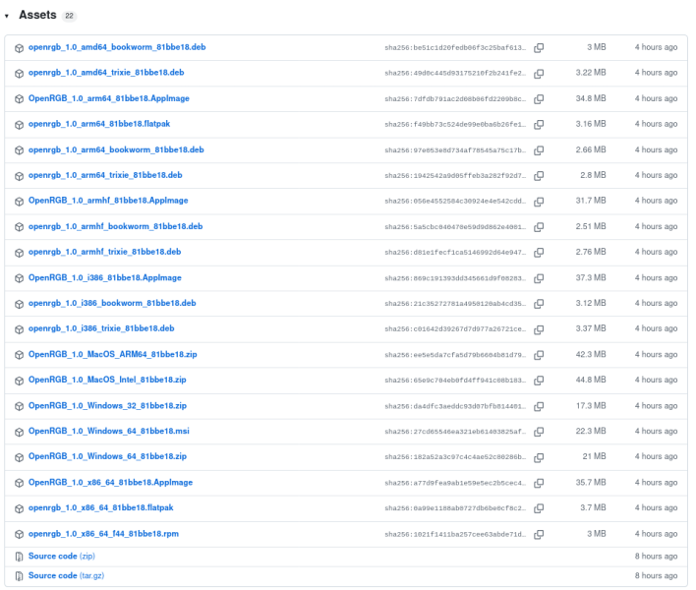Download OpenRGB_1.0_MacOS_ARM64_81bbe18.zip
Screen dimensions: 696x590
click(113, 354)
